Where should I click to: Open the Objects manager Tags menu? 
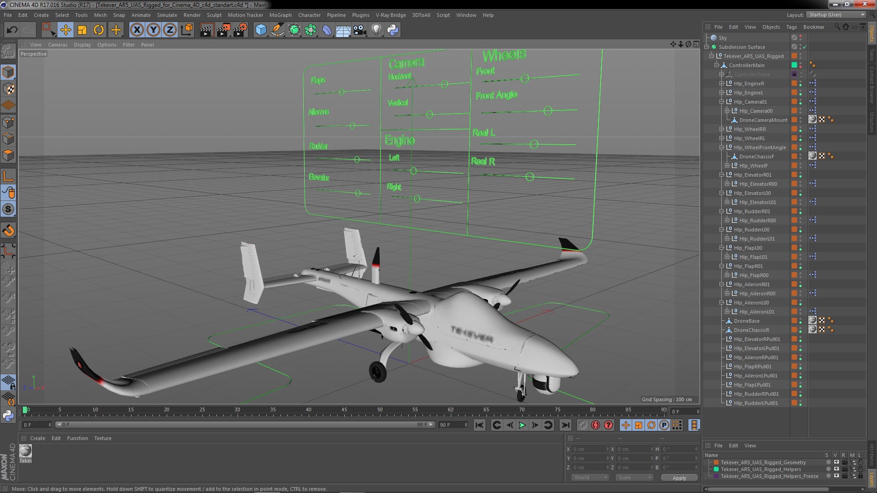click(x=792, y=27)
